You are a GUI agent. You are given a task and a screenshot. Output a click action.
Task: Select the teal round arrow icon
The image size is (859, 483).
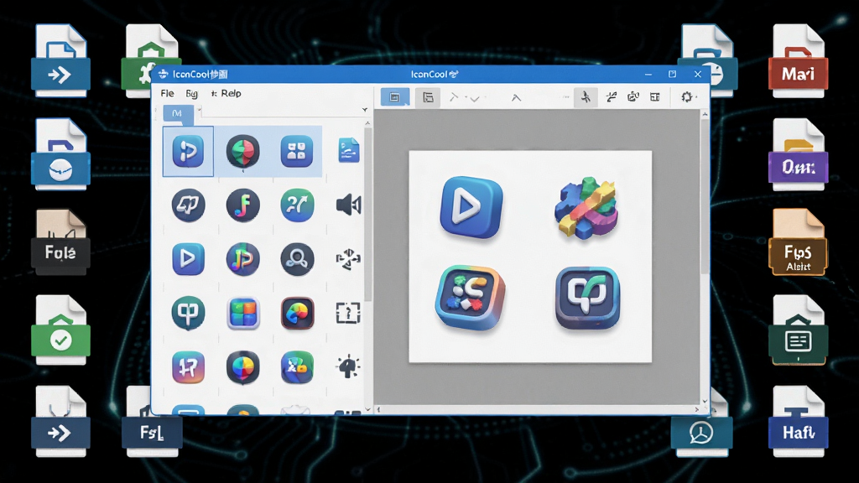pyautogui.click(x=297, y=205)
